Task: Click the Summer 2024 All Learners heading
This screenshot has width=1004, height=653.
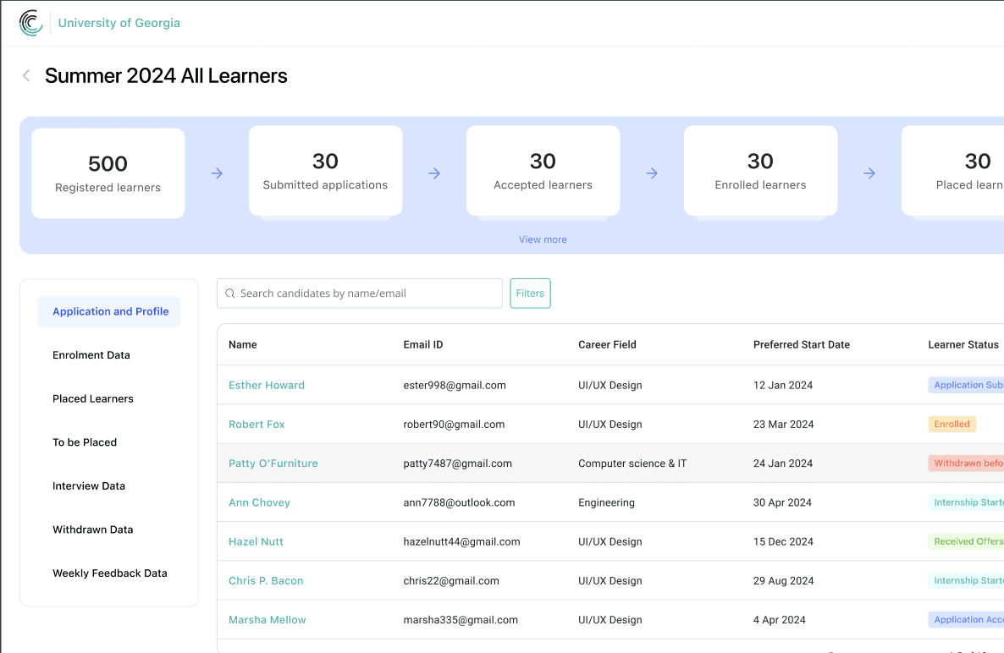Action: pyautogui.click(x=166, y=75)
